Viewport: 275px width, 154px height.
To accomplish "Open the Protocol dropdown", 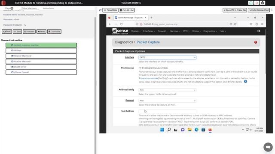I will (167, 101).
